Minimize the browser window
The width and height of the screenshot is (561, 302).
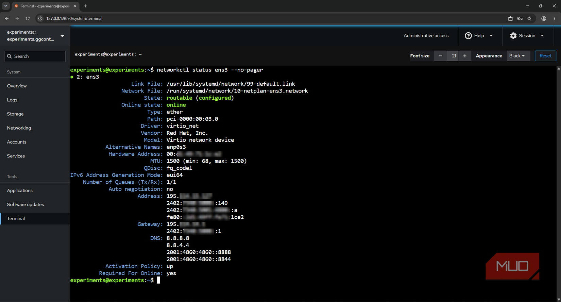tap(527, 6)
